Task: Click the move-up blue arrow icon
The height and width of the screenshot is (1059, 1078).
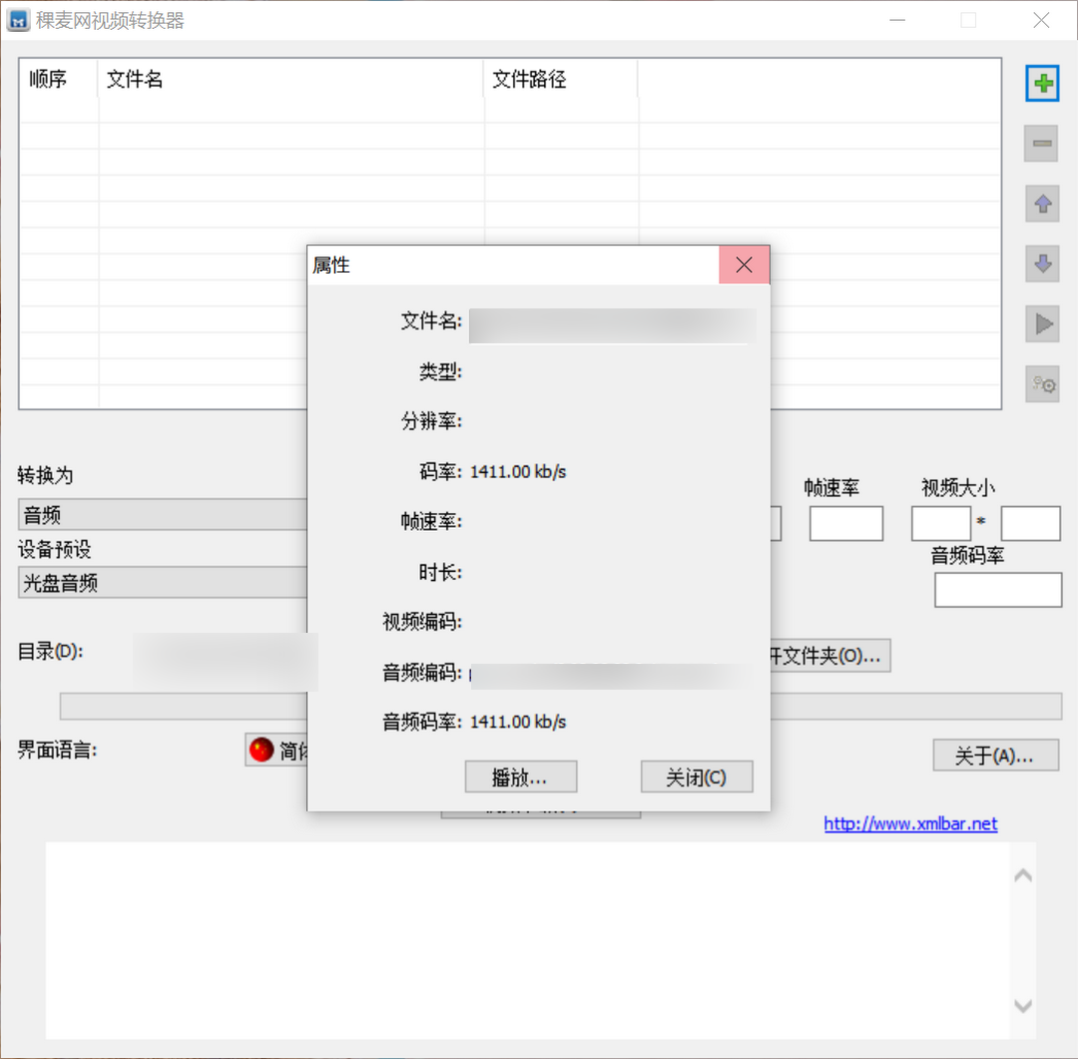Action: click(x=1042, y=204)
